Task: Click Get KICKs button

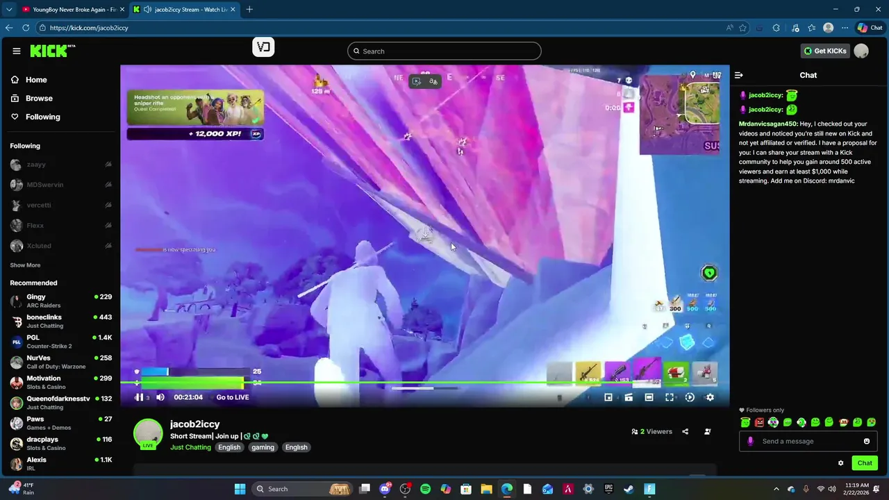Action: 824,51
